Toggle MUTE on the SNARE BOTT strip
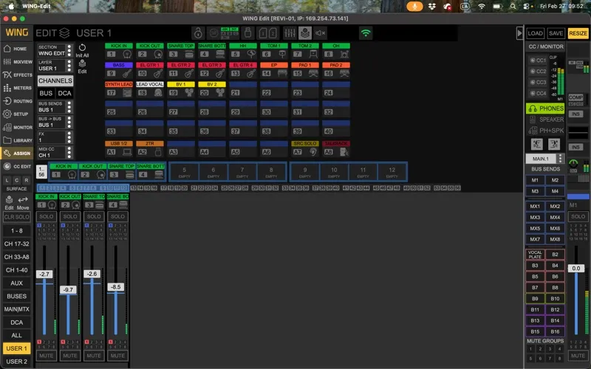This screenshot has height=369, width=591. click(x=117, y=356)
